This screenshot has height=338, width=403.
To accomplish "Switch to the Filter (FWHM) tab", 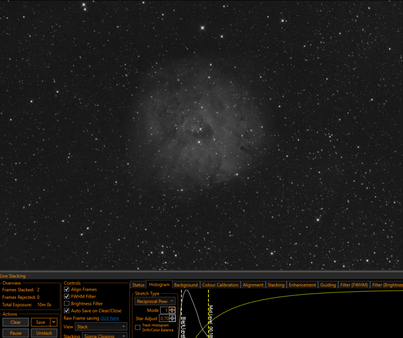I will click(354, 285).
